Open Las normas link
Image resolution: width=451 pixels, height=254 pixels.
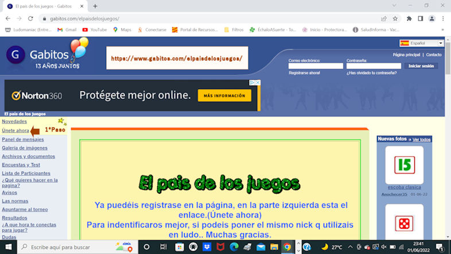(15, 201)
